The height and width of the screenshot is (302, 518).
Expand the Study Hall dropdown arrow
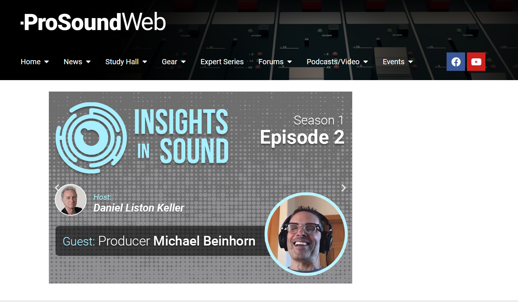(145, 62)
